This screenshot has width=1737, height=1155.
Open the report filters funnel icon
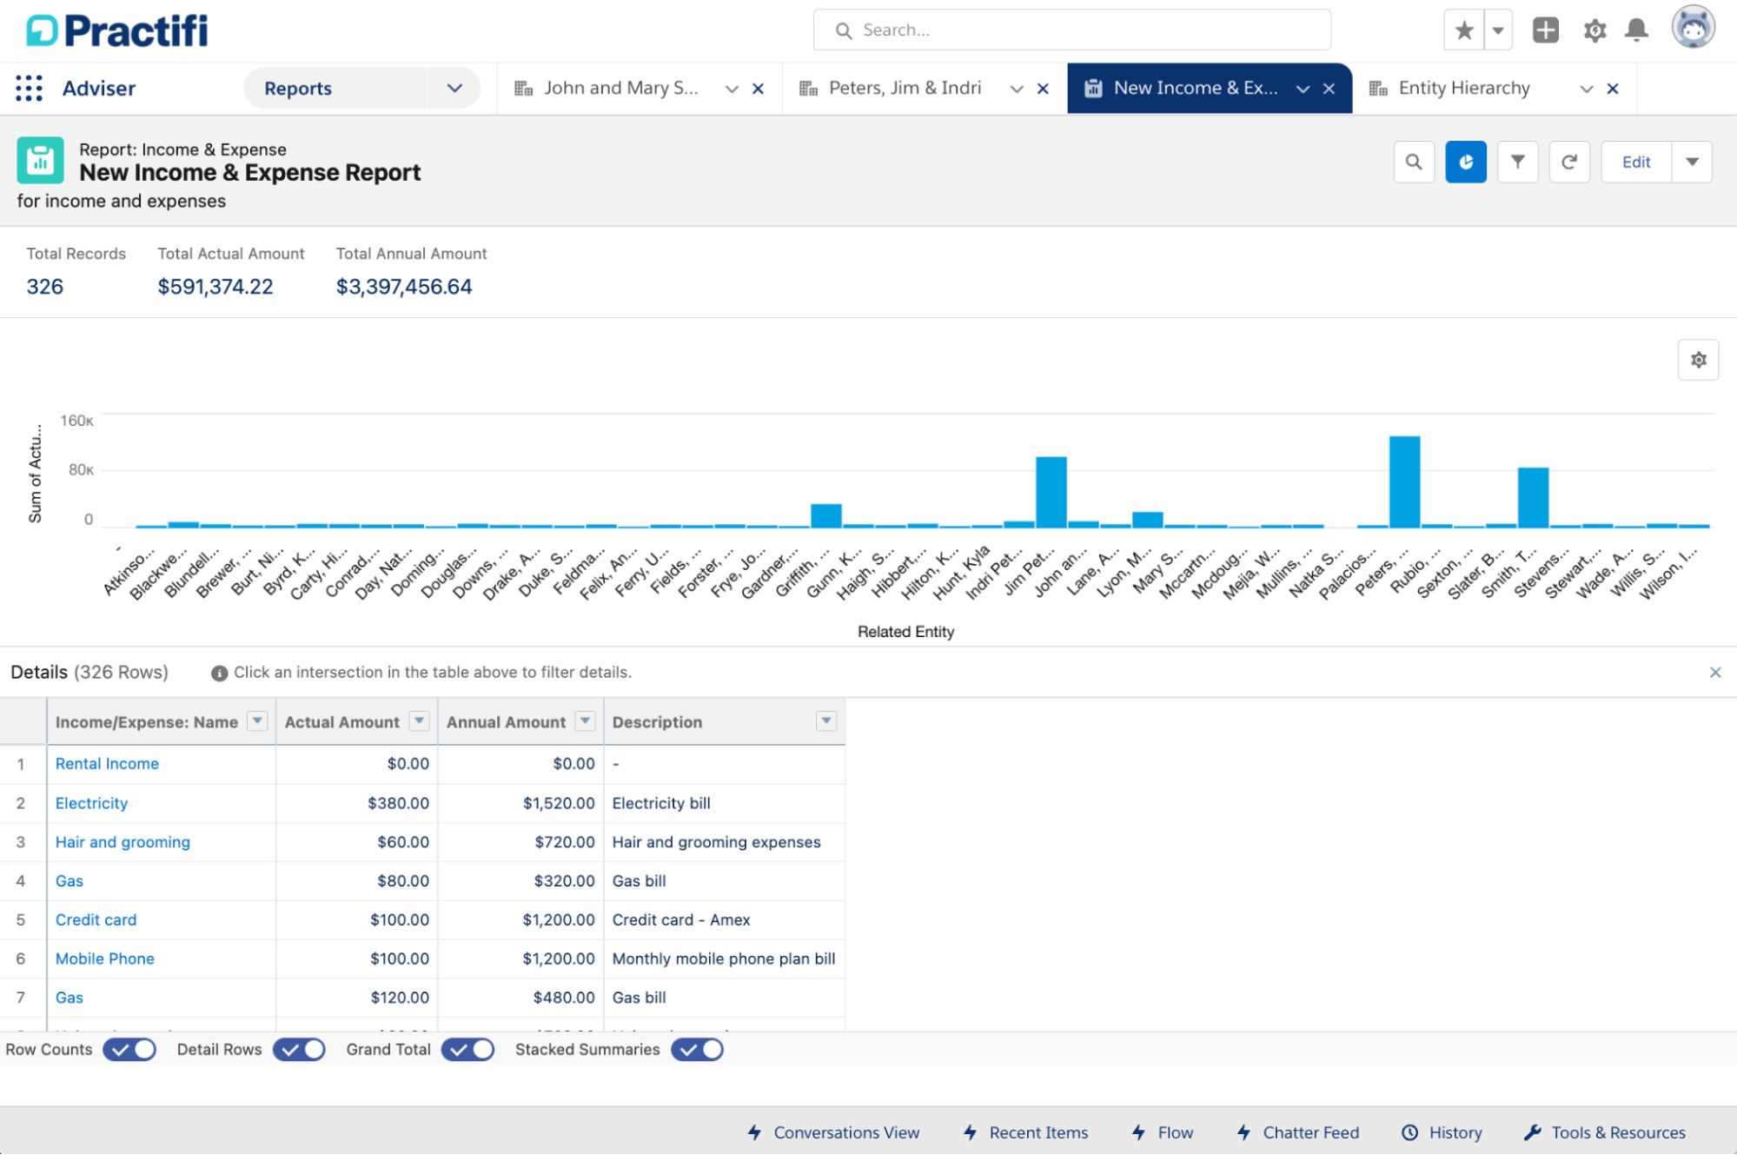(x=1517, y=162)
